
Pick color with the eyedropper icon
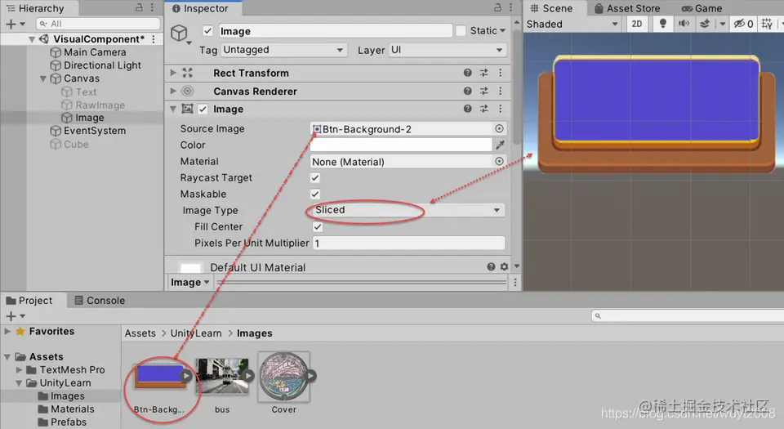500,145
